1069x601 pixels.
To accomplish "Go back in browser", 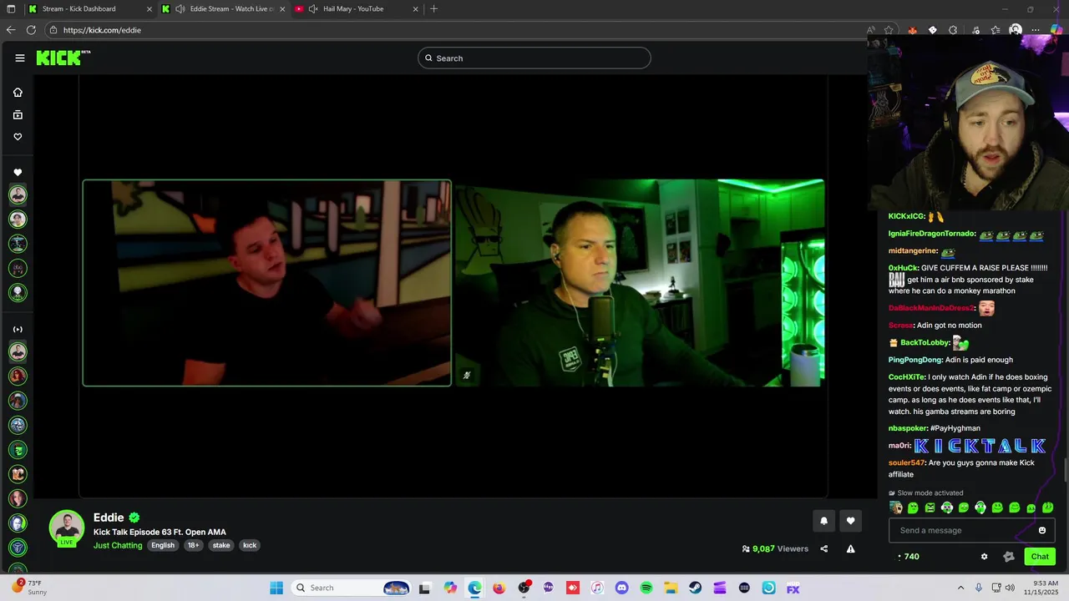I will (x=11, y=30).
